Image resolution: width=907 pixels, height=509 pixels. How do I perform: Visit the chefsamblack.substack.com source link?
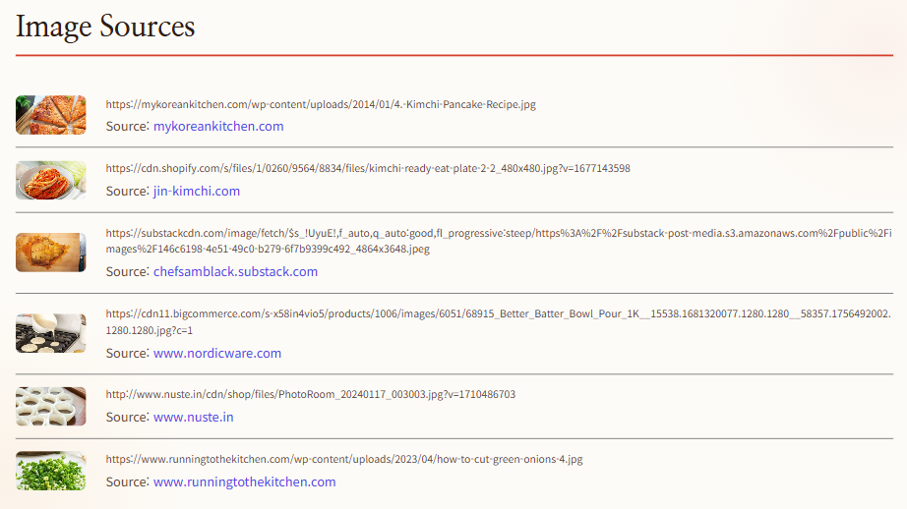click(235, 271)
